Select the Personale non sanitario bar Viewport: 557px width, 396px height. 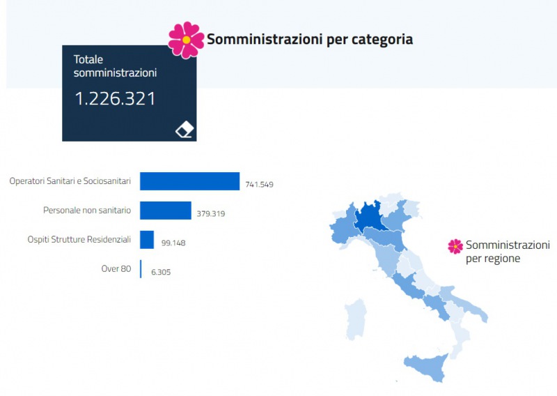coord(165,211)
